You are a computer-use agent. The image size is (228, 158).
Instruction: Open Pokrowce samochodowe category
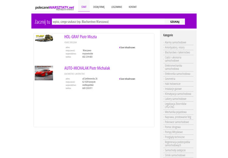tap(177, 122)
